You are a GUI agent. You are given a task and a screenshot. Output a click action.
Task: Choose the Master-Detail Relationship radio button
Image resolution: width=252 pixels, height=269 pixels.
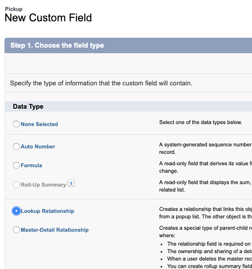click(x=16, y=230)
